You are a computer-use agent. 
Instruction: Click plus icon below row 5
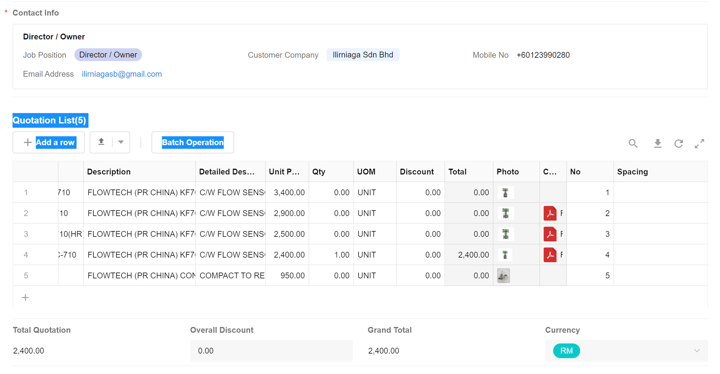25,297
